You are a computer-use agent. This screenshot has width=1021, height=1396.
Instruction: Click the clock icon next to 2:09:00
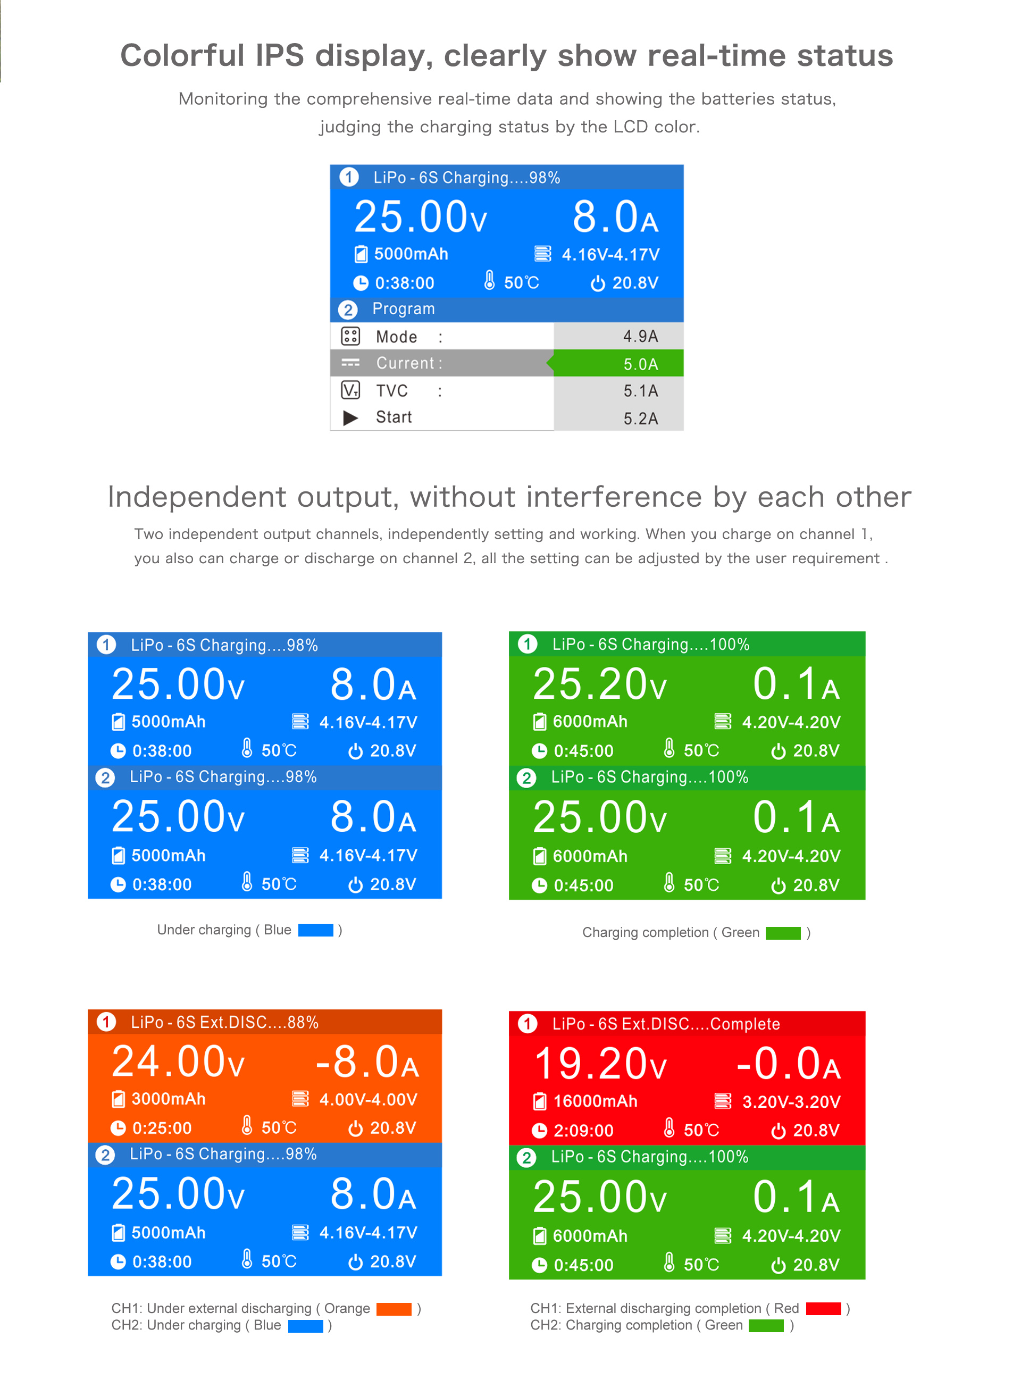539,1130
